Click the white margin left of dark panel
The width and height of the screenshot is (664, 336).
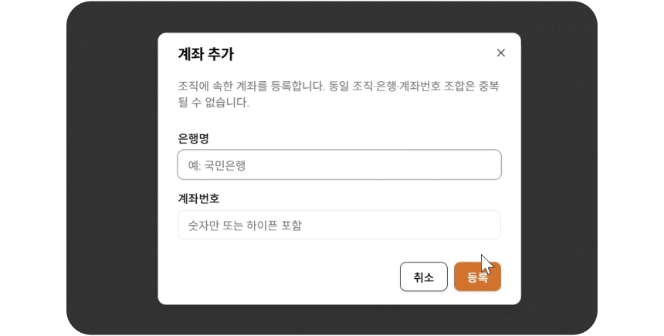point(32,168)
